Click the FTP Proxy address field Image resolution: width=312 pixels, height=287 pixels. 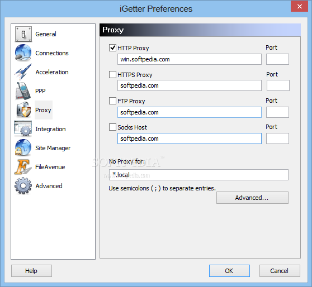pos(190,112)
